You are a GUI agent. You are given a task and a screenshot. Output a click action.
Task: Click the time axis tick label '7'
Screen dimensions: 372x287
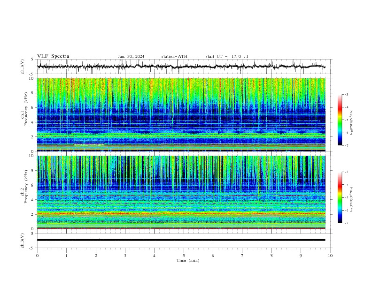[242, 256]
